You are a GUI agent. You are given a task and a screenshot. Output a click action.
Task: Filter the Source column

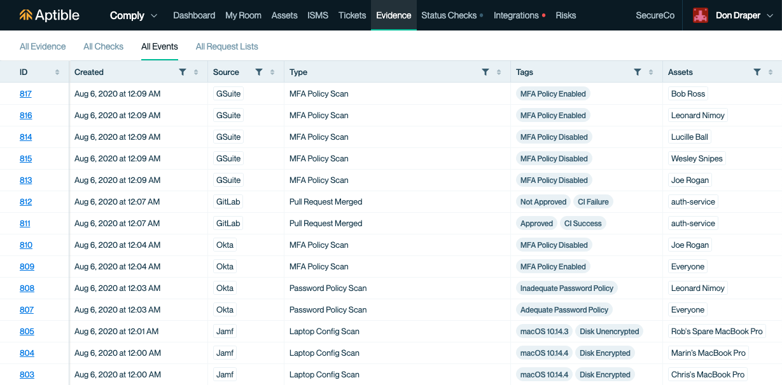pyautogui.click(x=259, y=72)
